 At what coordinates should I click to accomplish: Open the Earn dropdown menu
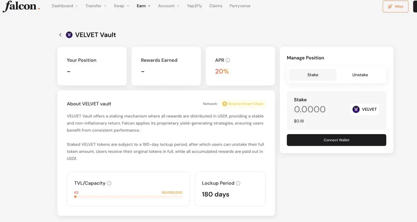tap(144, 6)
